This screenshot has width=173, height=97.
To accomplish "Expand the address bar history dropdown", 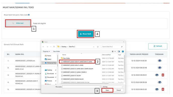I will pos(94,47).
